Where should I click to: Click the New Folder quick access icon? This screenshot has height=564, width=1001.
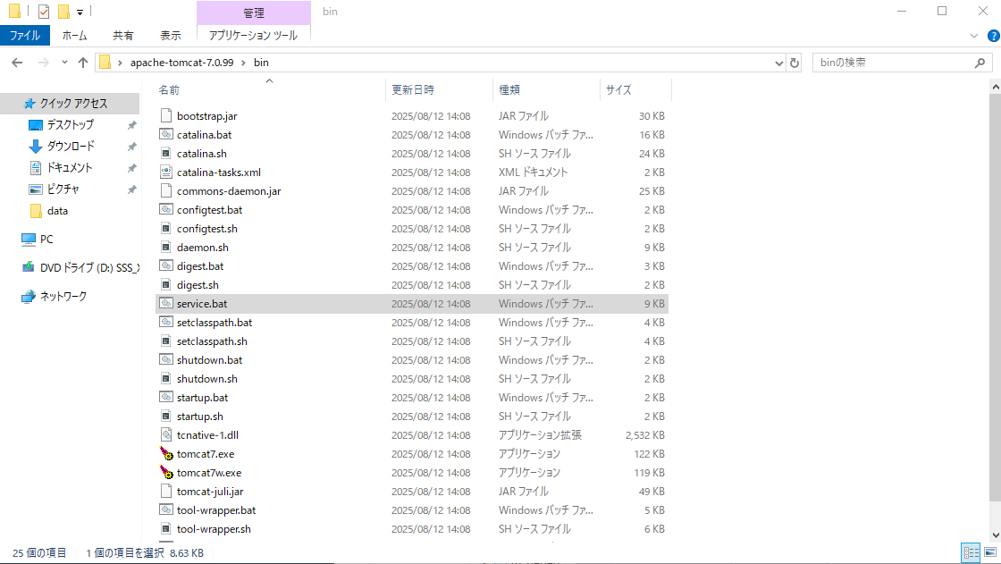click(63, 12)
